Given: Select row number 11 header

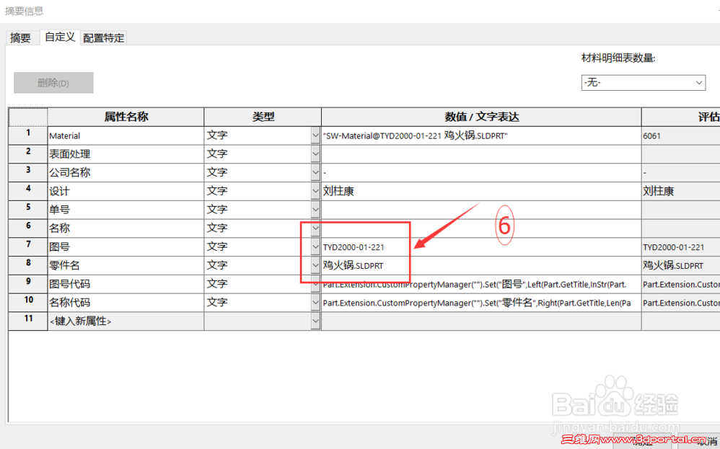Looking at the screenshot, I should tap(28, 321).
